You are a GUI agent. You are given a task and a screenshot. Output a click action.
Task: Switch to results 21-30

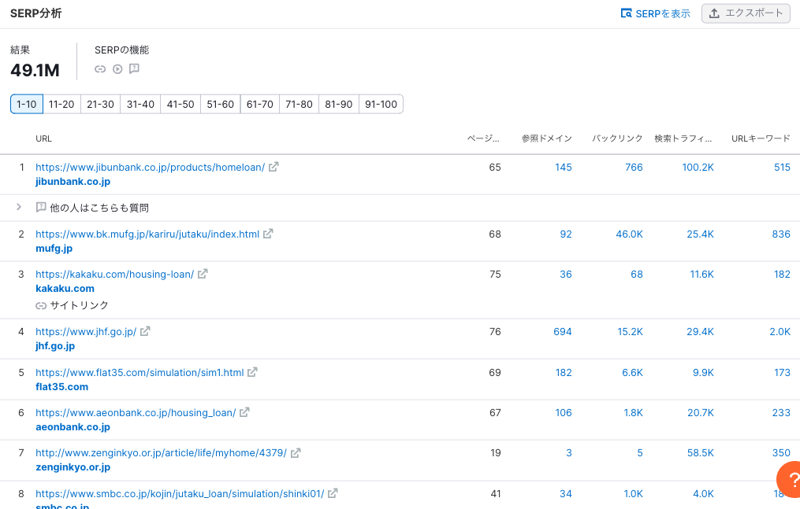pyautogui.click(x=101, y=105)
